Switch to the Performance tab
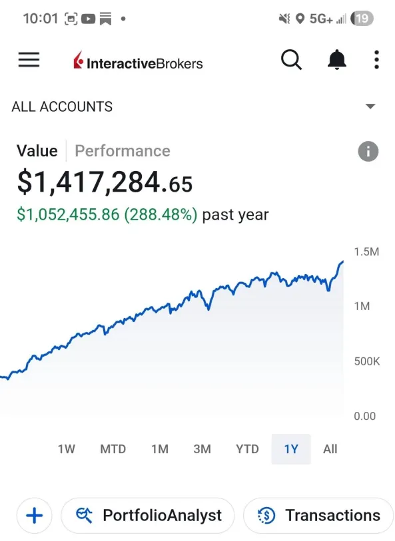 pos(123,151)
